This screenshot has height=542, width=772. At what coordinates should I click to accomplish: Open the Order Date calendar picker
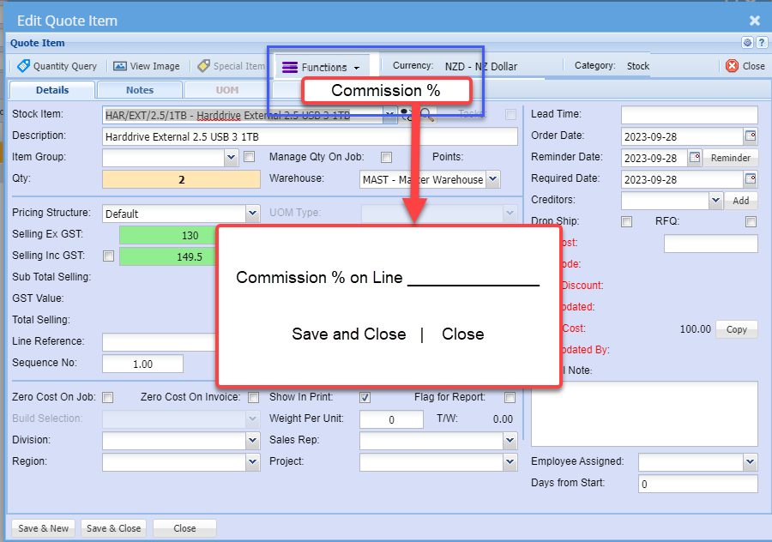pyautogui.click(x=751, y=135)
